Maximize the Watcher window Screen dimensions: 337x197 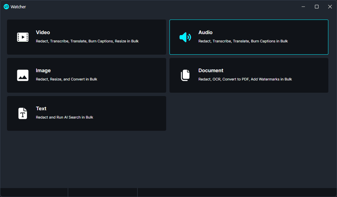point(317,7)
